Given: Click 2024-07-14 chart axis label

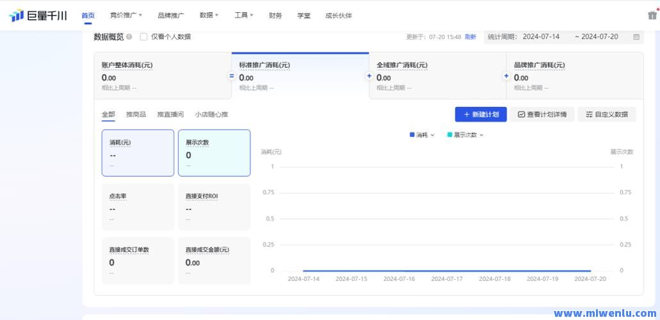Looking at the screenshot, I should tap(303, 279).
